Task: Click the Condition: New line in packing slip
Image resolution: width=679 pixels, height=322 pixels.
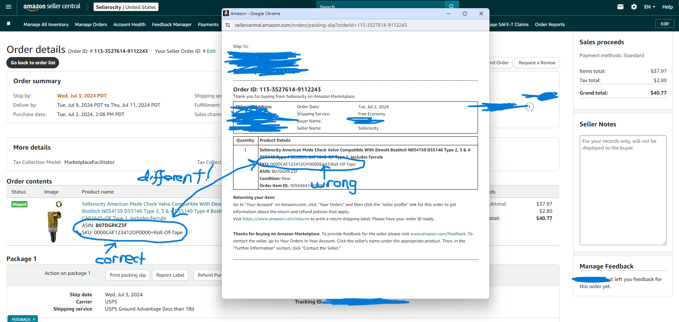Action: (275, 178)
